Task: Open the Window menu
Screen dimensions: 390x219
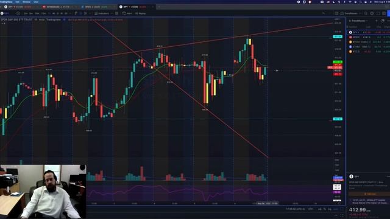Action: tap(26, 2)
